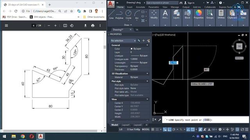Switch to the Insert ribbon tab

pyautogui.click(x=129, y=7)
